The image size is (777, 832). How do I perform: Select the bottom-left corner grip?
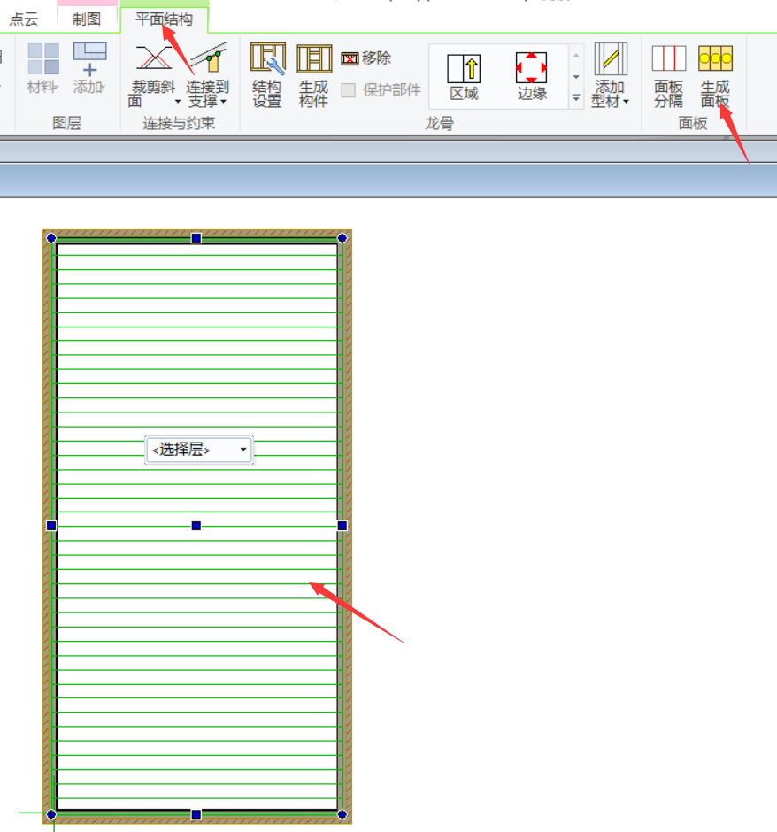point(51,814)
